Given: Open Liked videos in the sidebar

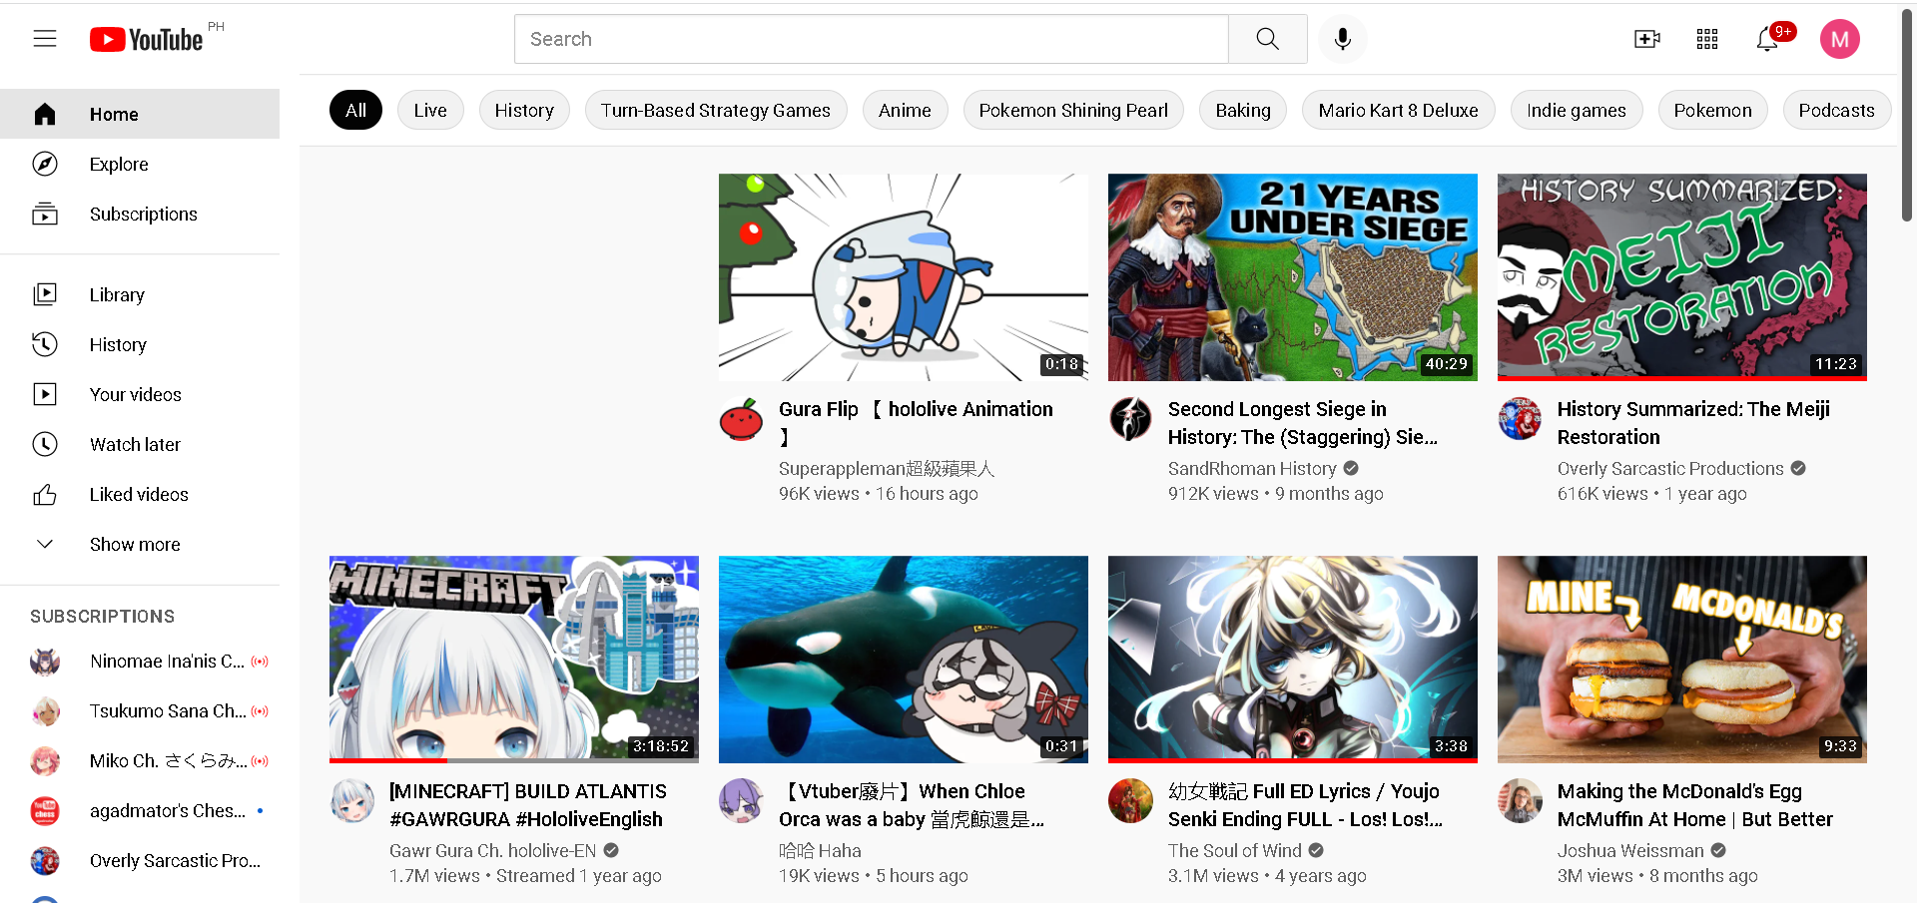Looking at the screenshot, I should (140, 494).
